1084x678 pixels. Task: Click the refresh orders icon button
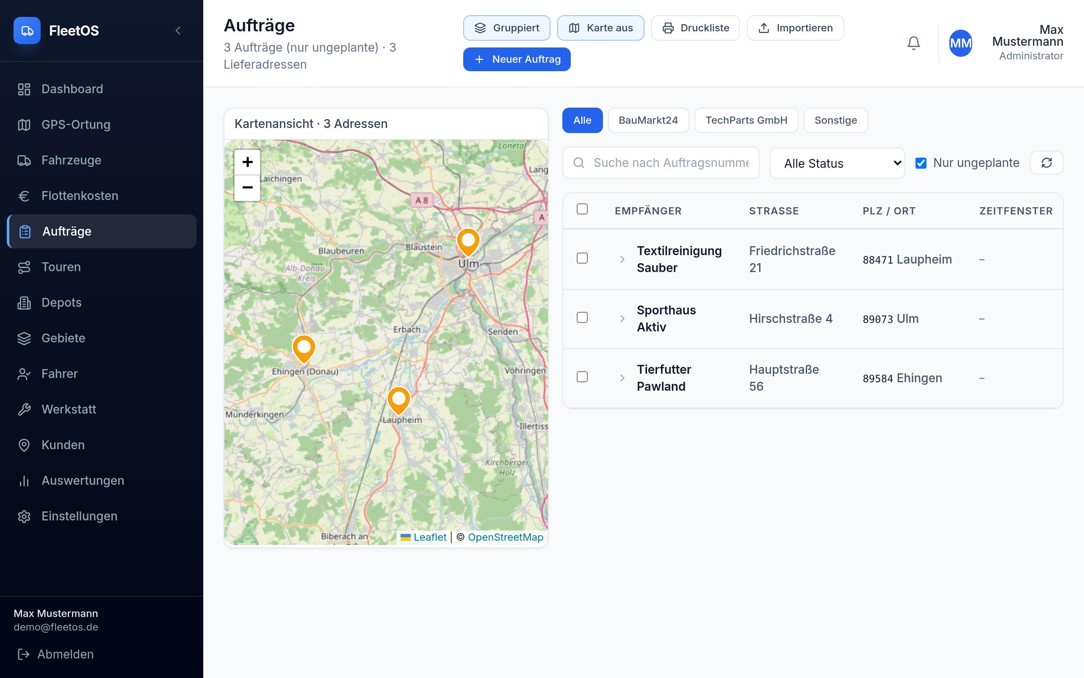coord(1046,163)
